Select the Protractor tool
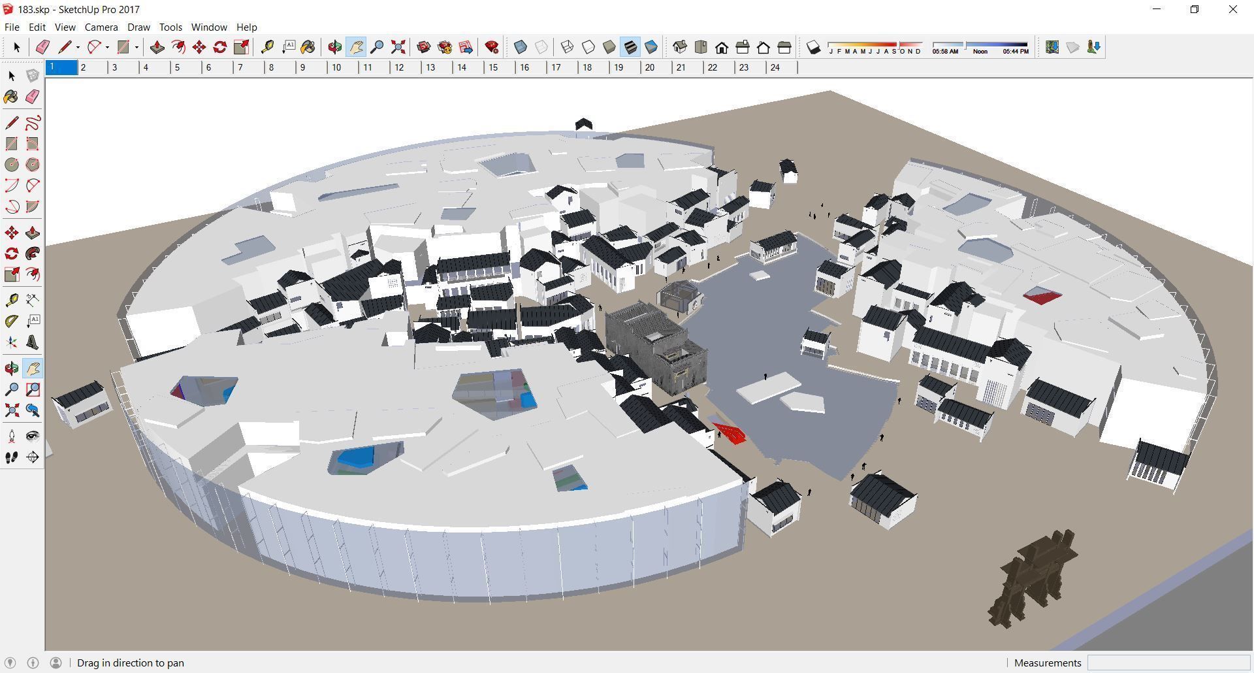Image resolution: width=1254 pixels, height=673 pixels. (x=12, y=321)
